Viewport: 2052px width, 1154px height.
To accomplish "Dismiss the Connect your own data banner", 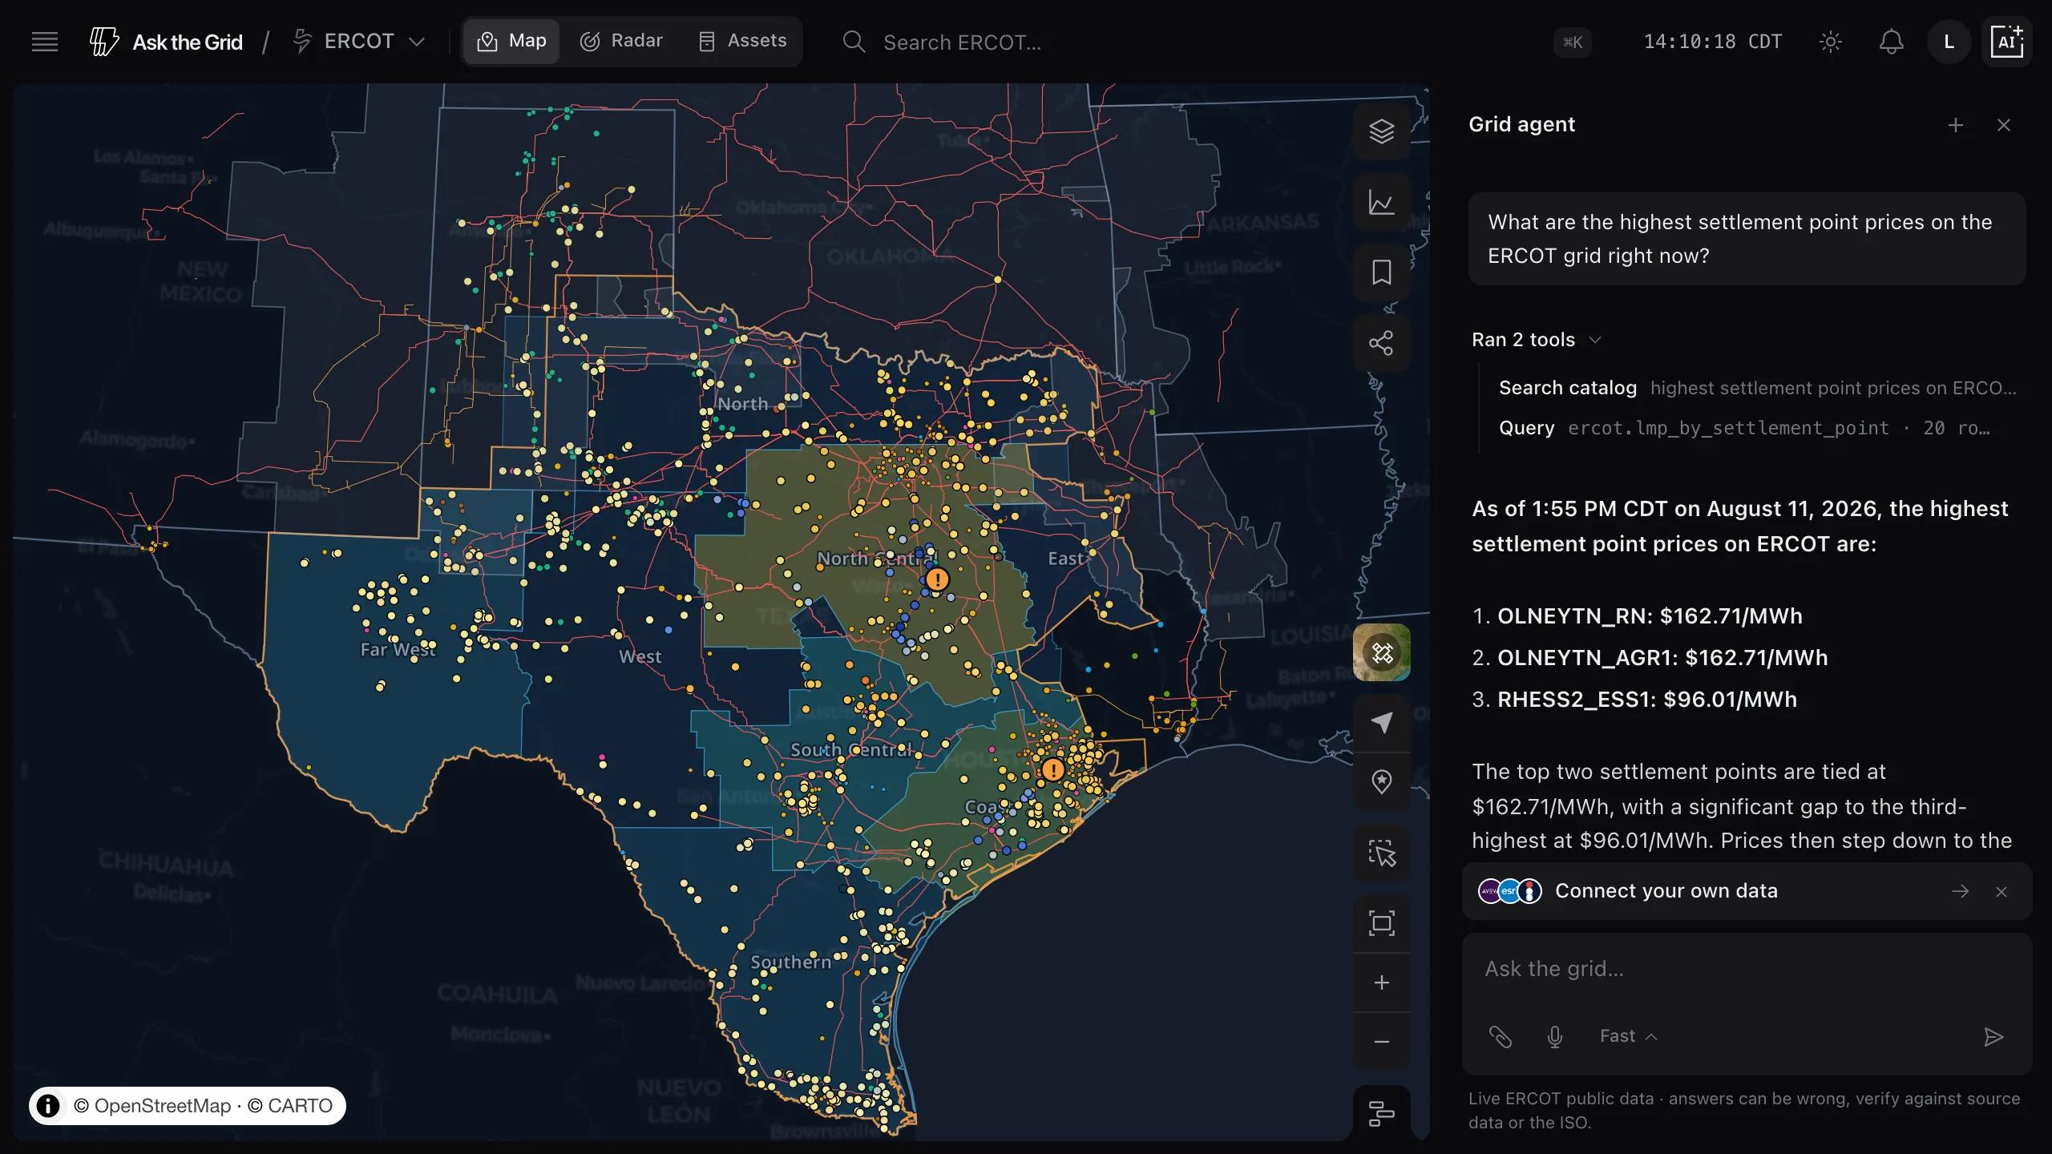I will (2002, 892).
